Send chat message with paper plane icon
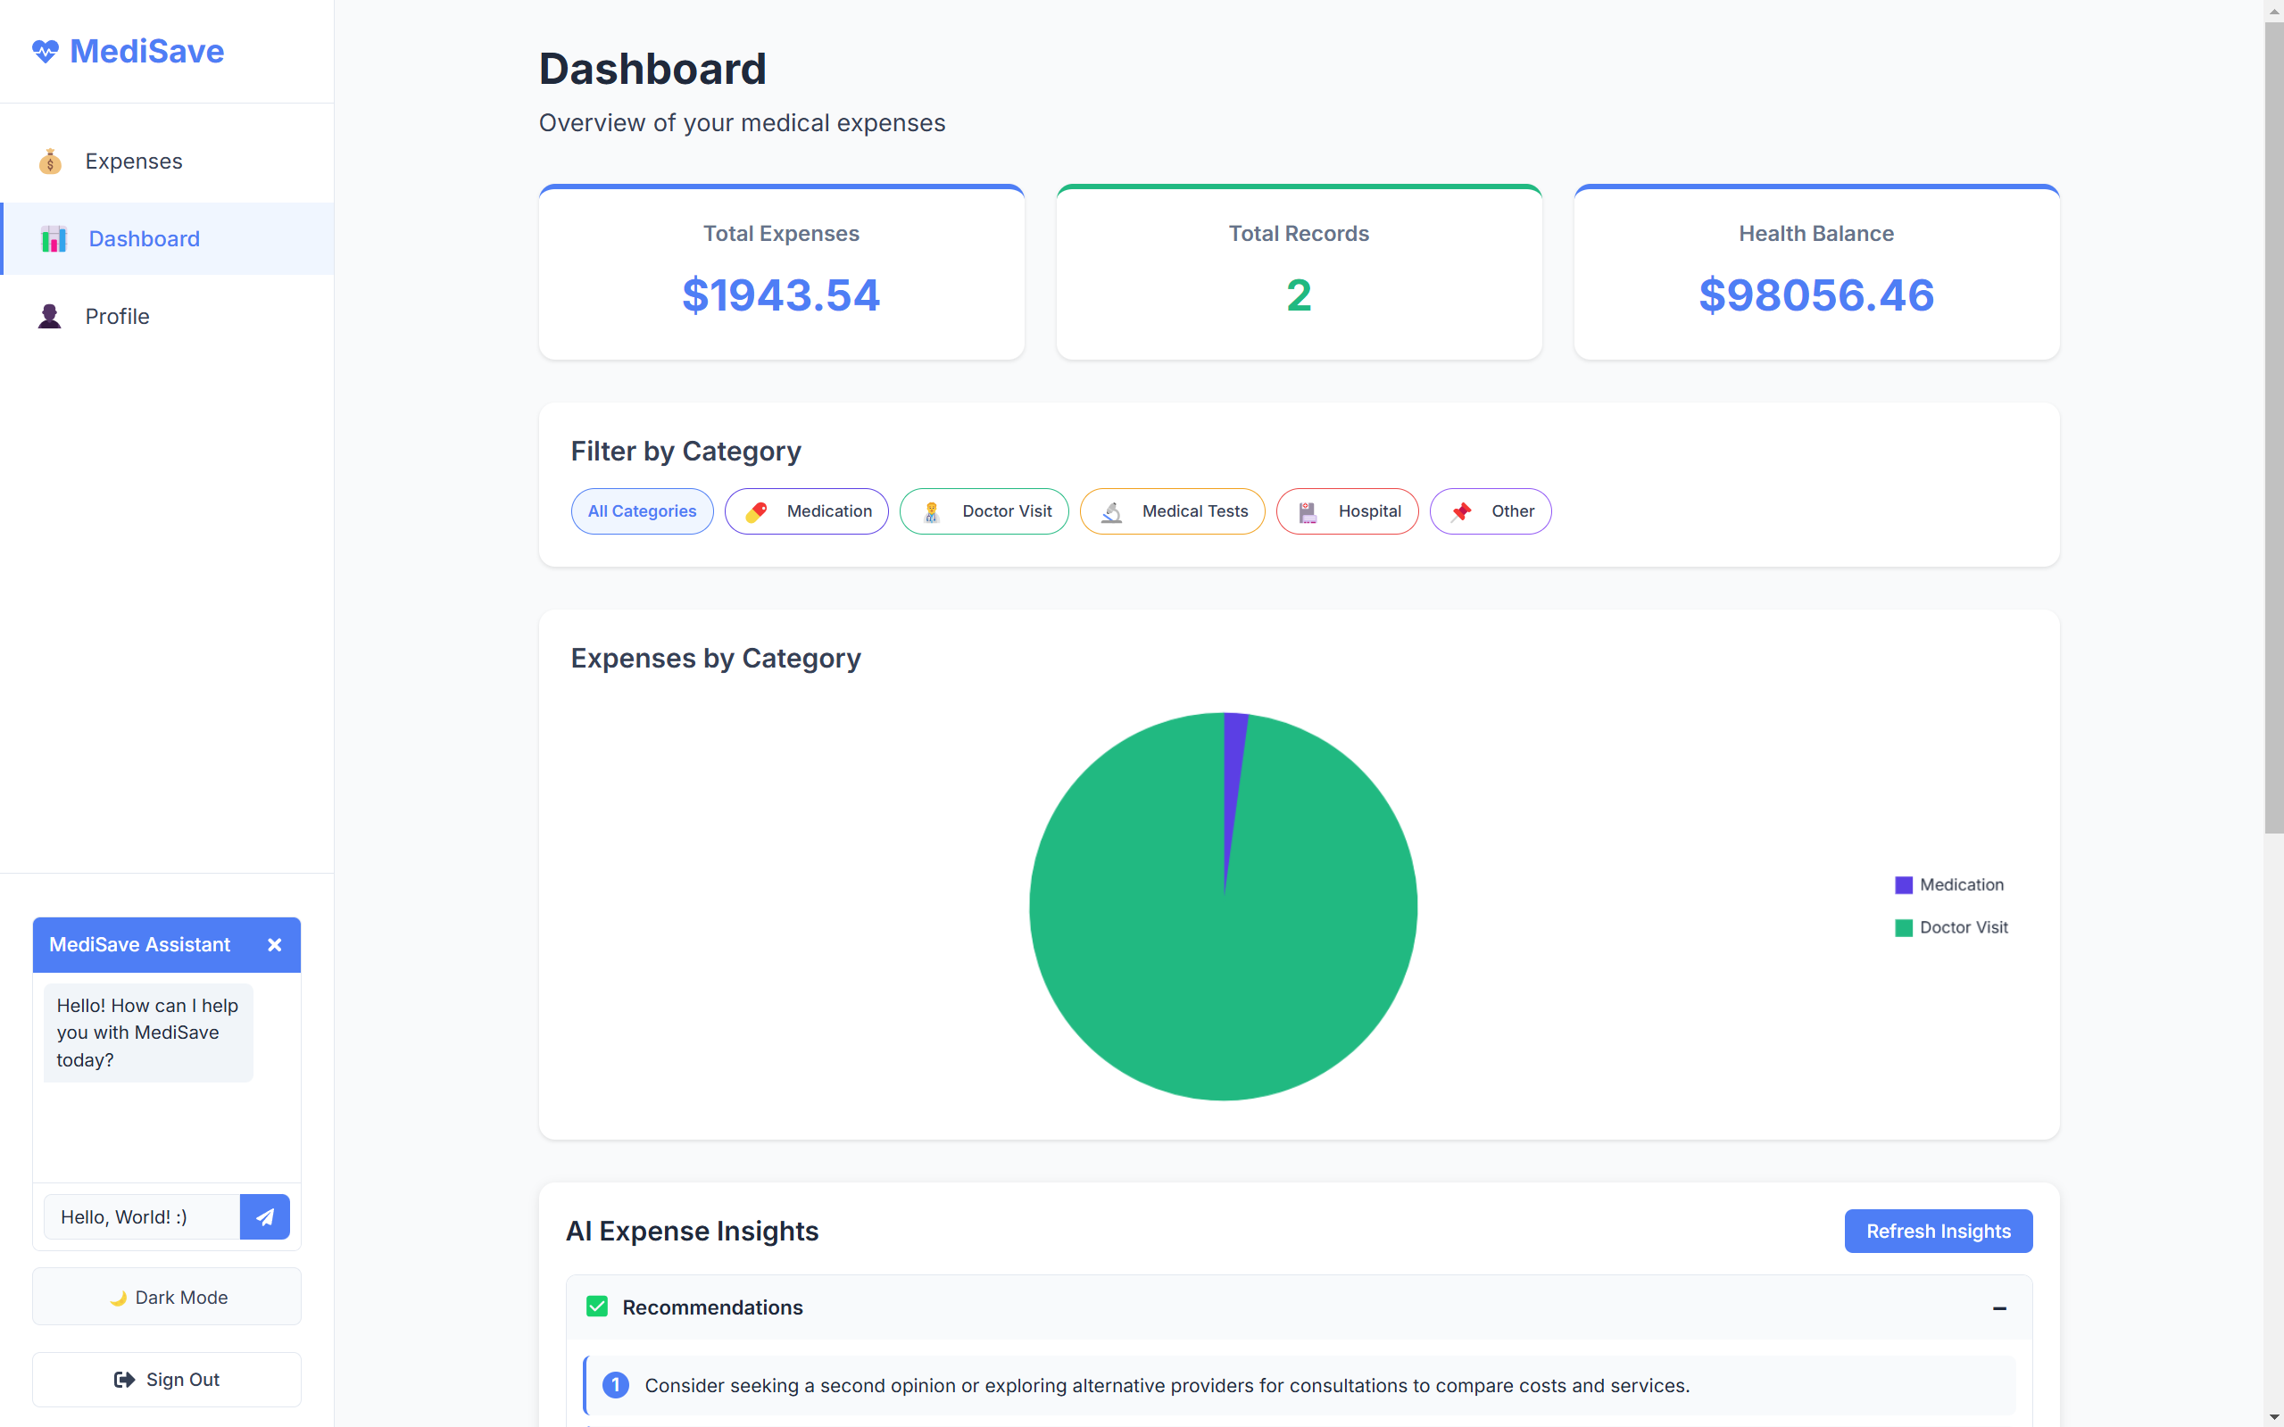The height and width of the screenshot is (1427, 2284). click(x=264, y=1216)
